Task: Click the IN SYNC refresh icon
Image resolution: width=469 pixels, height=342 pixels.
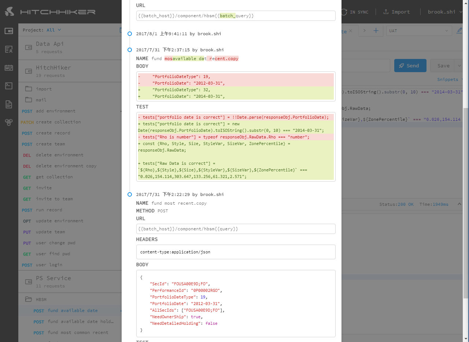Action: [x=344, y=12]
